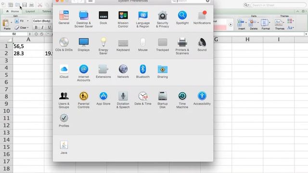Select column I header in Excel

(x=279, y=39)
